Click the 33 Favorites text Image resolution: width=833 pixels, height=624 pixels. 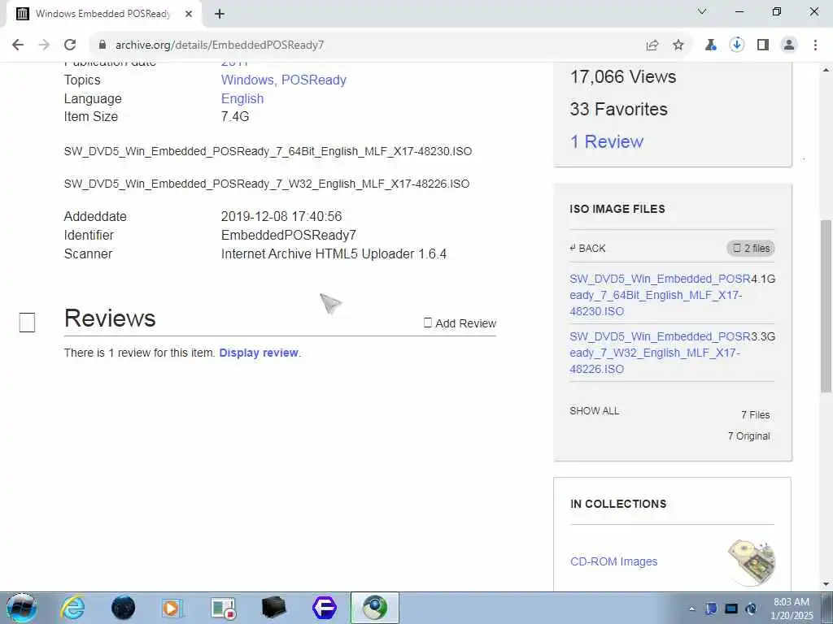tap(618, 109)
